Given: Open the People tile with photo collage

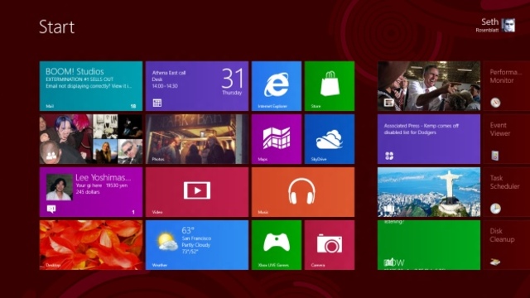Looking at the screenshot, I should 91,139.
